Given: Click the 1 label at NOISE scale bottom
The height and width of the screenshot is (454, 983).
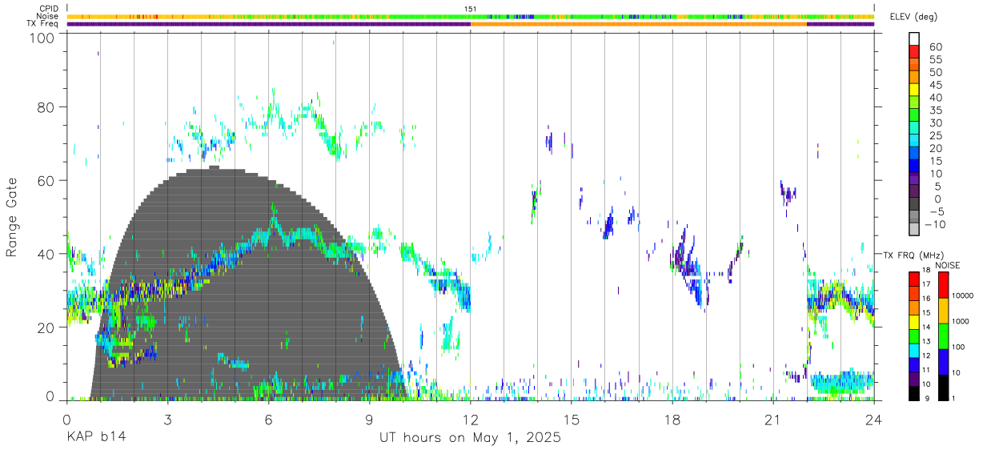Looking at the screenshot, I should point(953,398).
